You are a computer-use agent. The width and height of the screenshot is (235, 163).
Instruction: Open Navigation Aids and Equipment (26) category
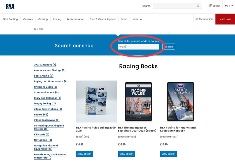coord(46,147)
